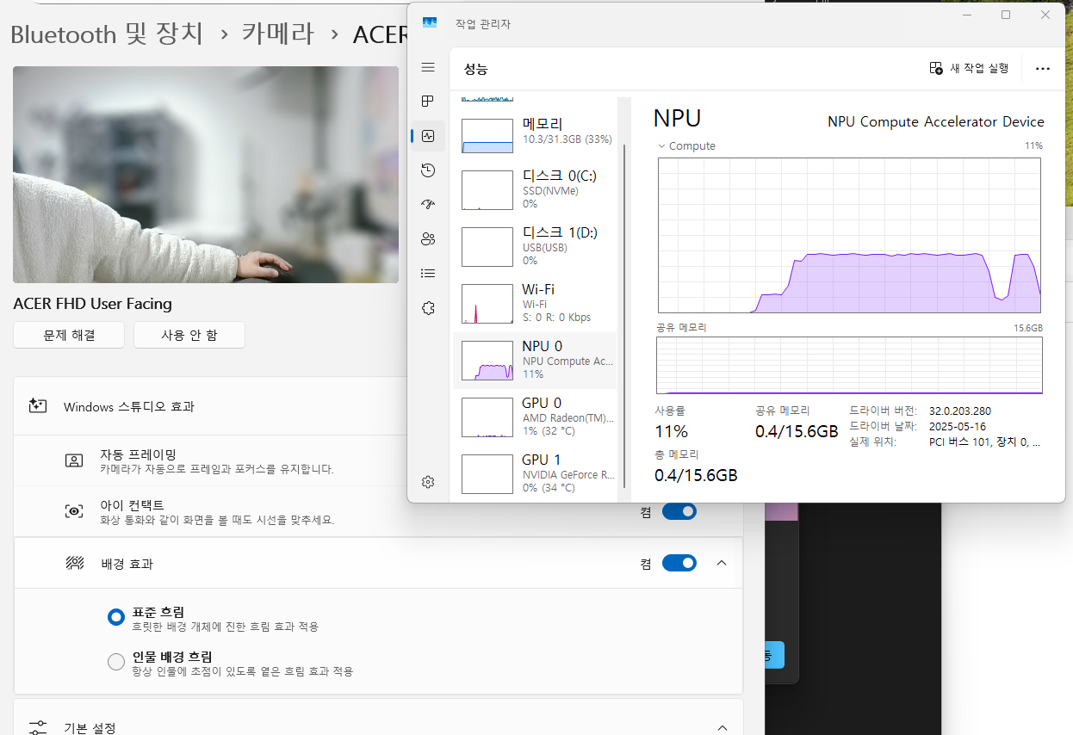Toggle the 기본 설정 section chevron
The height and width of the screenshot is (735, 1073).
click(722, 727)
